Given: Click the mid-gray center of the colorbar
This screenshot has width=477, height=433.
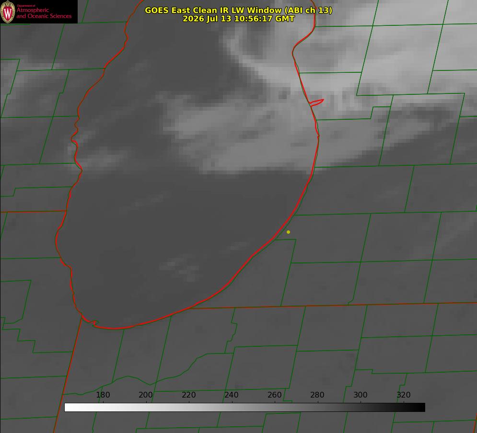Looking at the screenshot, I should point(244,408).
